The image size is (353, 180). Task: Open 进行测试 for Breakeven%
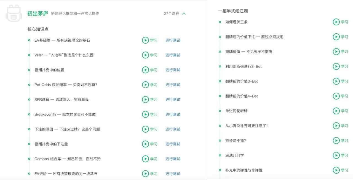coord(173,114)
